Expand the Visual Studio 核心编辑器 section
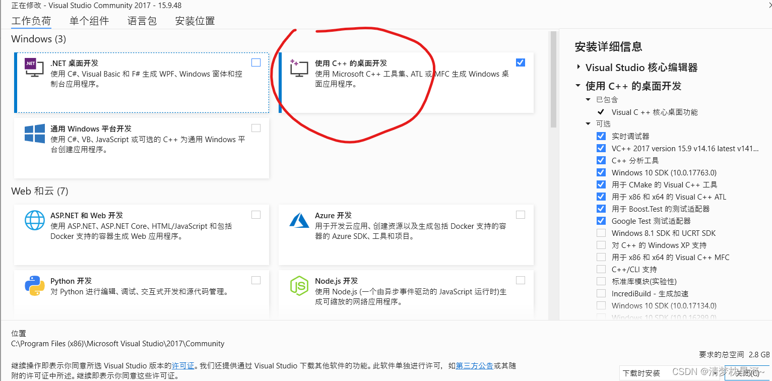The height and width of the screenshot is (381, 772). (x=578, y=68)
